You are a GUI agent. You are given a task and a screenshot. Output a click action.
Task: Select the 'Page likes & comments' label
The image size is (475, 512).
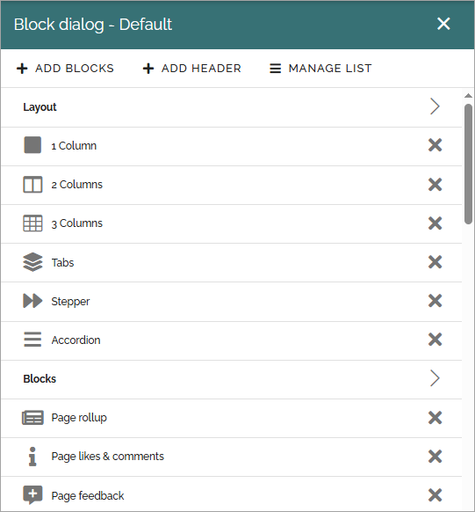(x=107, y=457)
